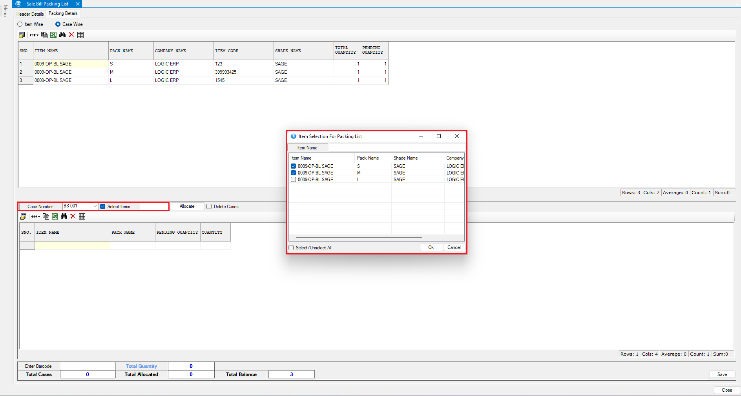Tick the Delete Cases checkbox
Viewport: 741px width, 396px height.
pyautogui.click(x=209, y=207)
